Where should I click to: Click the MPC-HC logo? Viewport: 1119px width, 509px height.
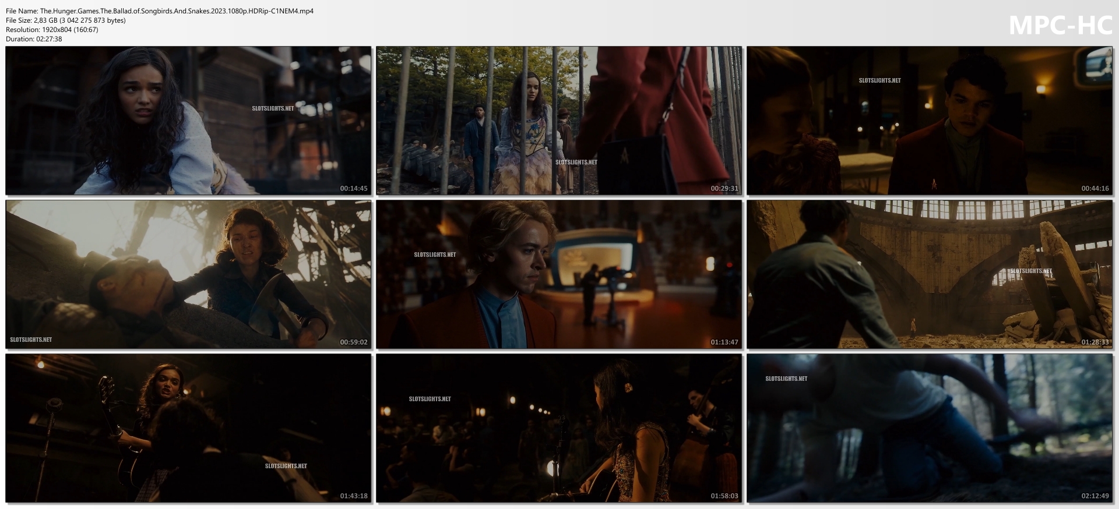click(x=1060, y=25)
